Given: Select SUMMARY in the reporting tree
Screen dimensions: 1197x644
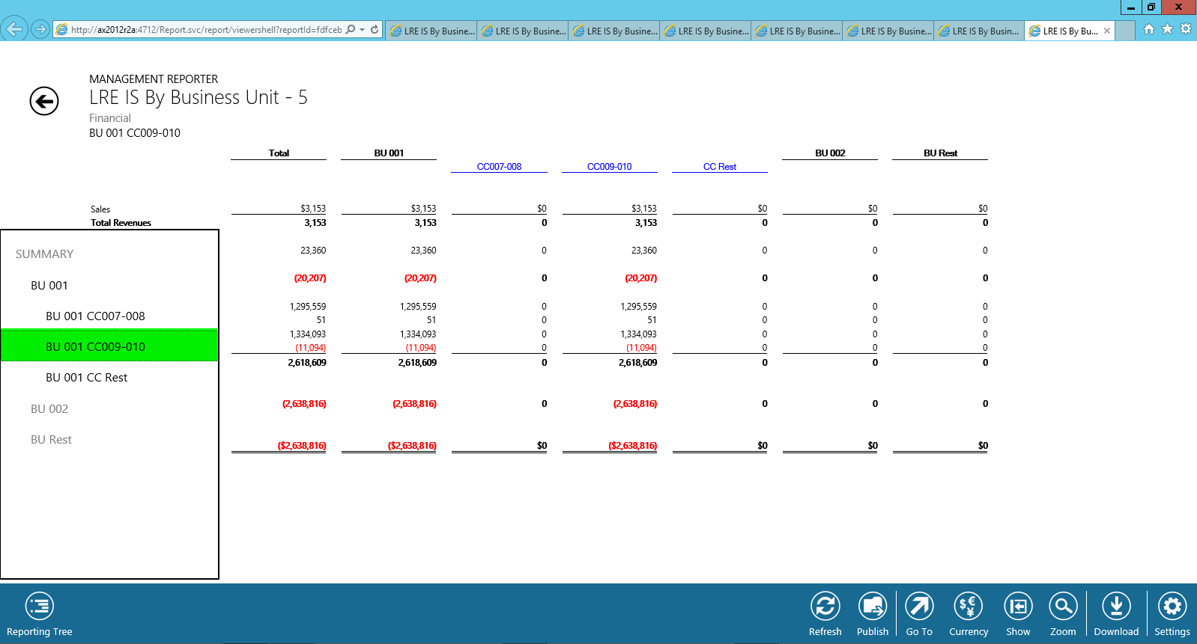Looking at the screenshot, I should coord(45,254).
